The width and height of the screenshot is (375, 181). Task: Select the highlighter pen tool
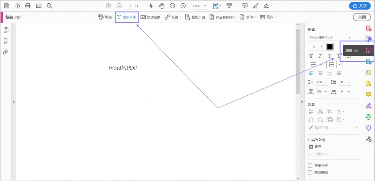[x=256, y=6]
